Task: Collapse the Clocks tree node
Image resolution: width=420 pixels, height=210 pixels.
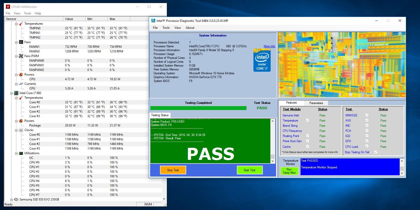Action: 16,130
